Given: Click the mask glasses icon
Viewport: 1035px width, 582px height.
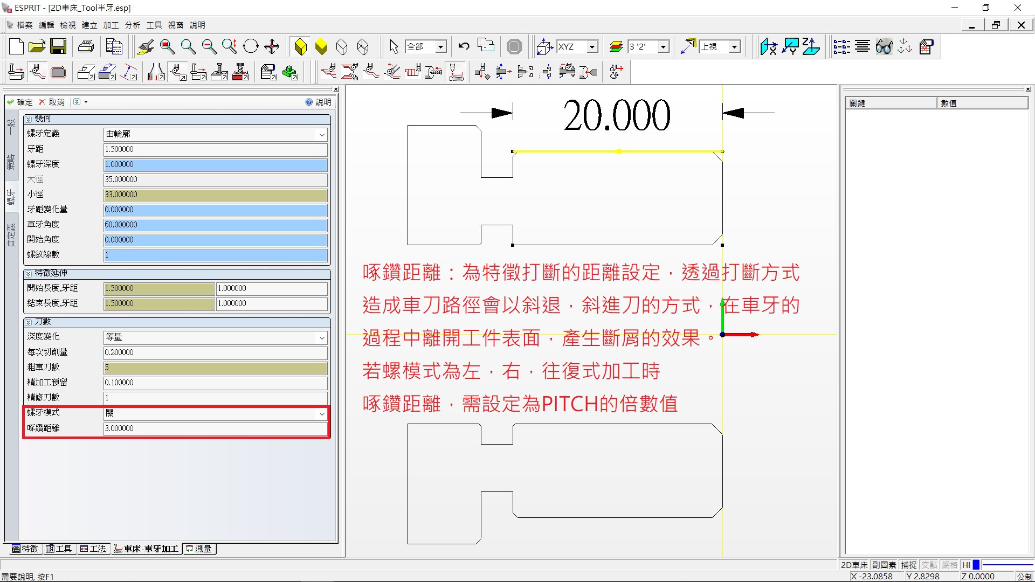Looking at the screenshot, I should pyautogui.click(x=884, y=47).
